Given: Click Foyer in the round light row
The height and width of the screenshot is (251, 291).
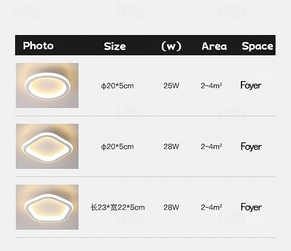Looking at the screenshot, I should tap(251, 86).
